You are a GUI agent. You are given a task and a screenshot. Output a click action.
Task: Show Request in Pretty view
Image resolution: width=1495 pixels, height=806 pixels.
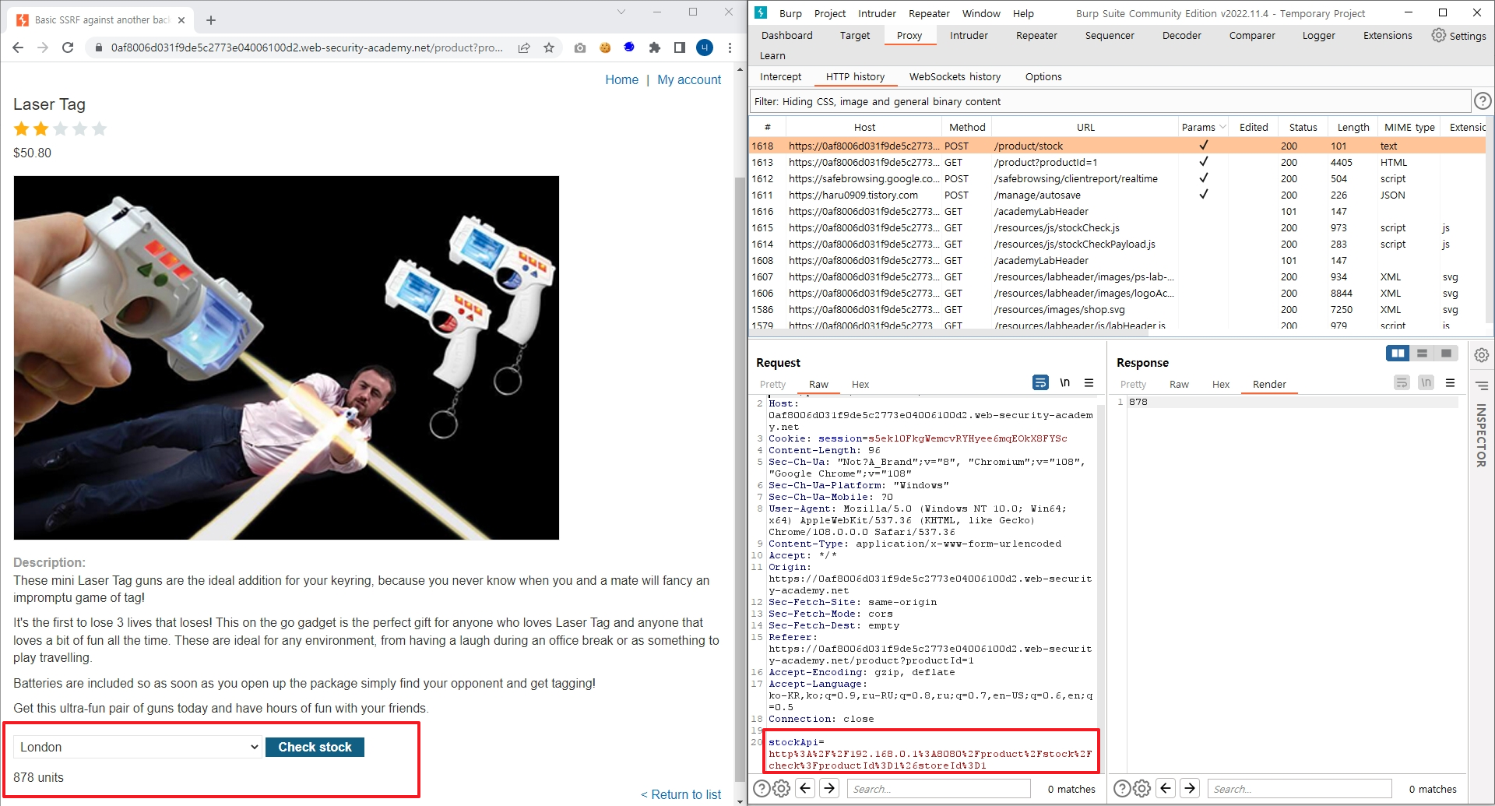[x=772, y=384]
